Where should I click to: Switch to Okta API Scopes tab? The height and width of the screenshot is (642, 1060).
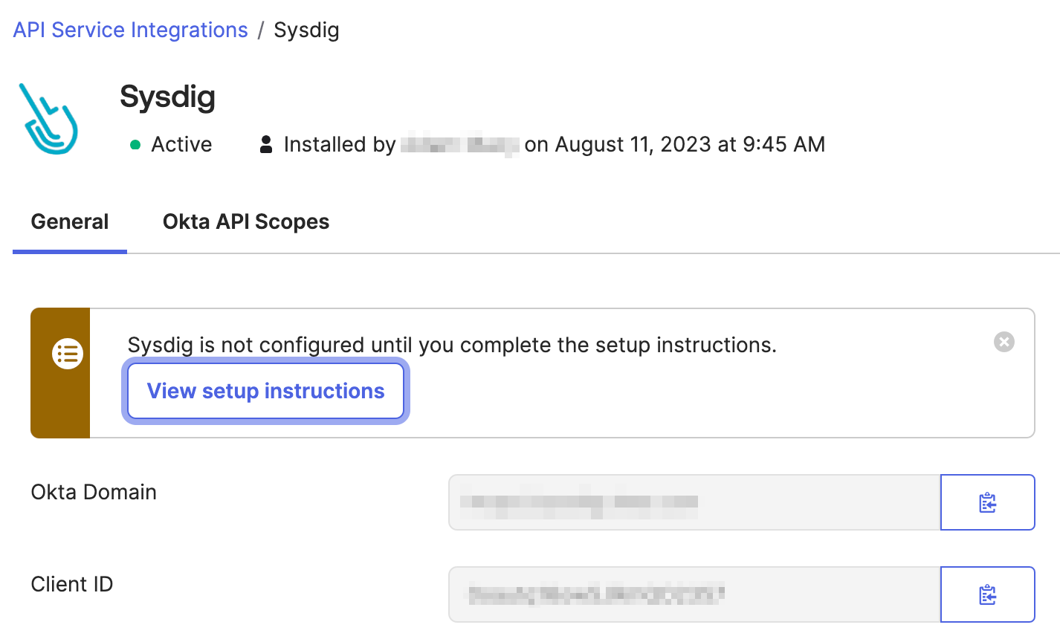[246, 222]
